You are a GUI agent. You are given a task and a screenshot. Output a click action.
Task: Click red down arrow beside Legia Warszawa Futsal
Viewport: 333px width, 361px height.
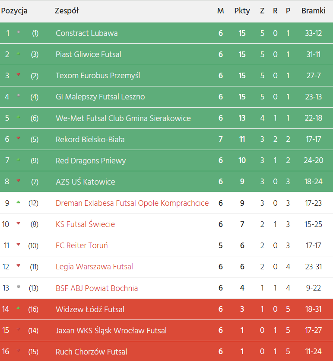(x=18, y=266)
